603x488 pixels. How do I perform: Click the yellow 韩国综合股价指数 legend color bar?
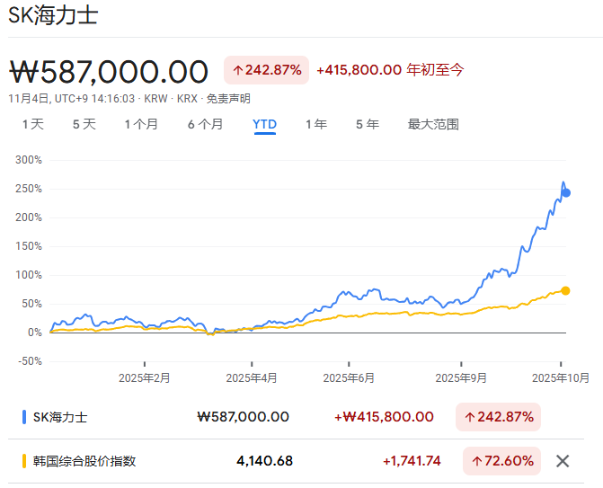[x=23, y=461]
